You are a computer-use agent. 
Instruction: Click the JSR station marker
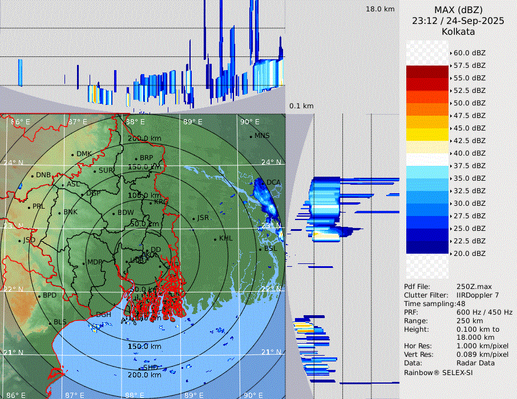pos(193,218)
